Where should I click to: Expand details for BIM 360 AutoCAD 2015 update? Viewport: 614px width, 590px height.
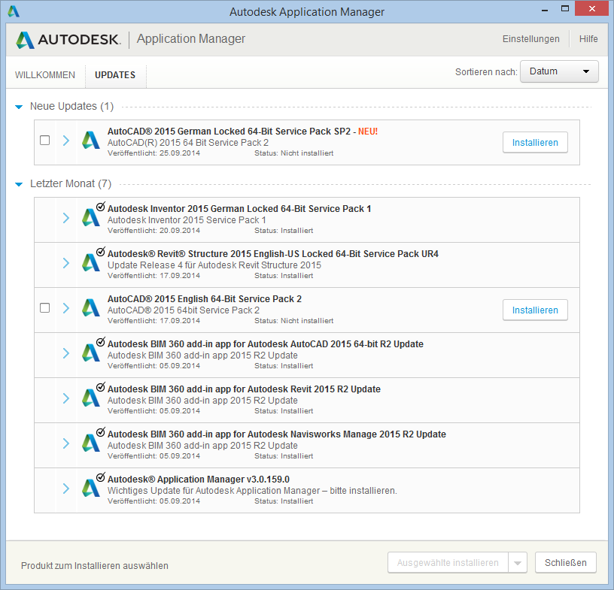[x=66, y=353]
